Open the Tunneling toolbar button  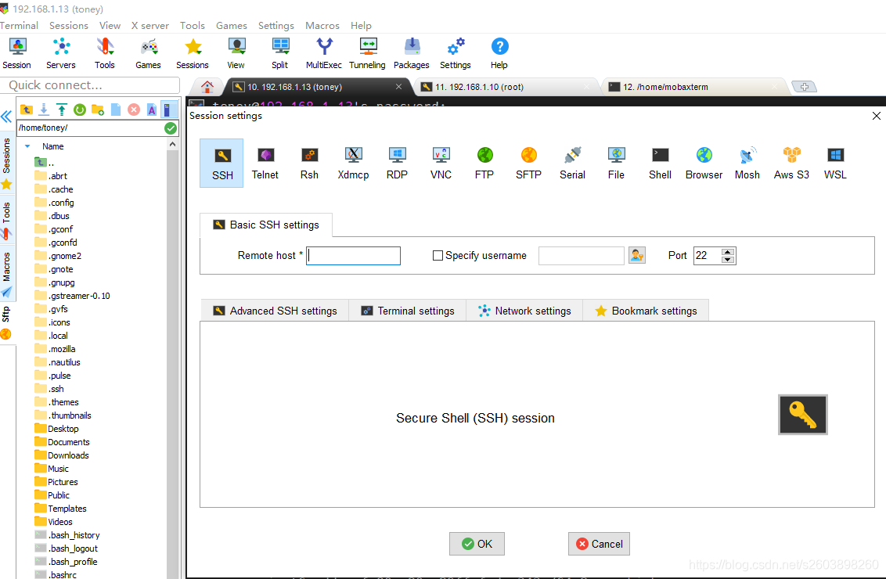(367, 54)
